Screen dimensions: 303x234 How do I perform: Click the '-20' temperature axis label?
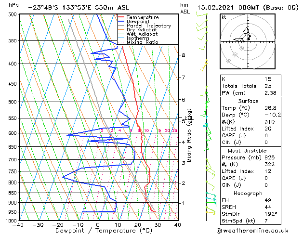(x=58, y=225)
